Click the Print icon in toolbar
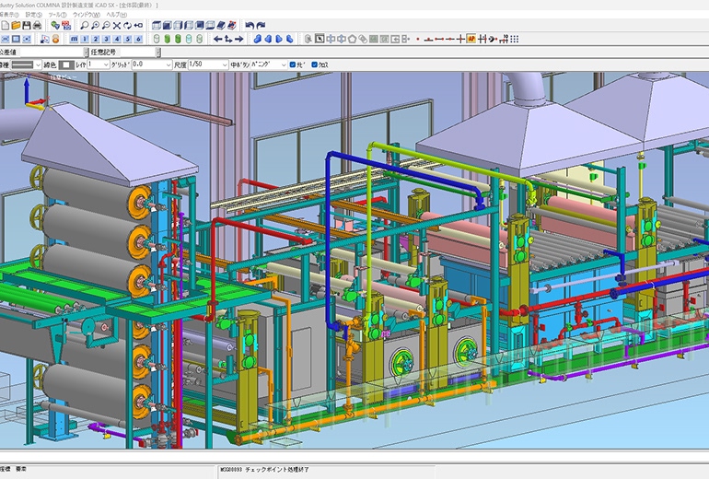Image resolution: width=709 pixels, height=479 pixels. [x=38, y=26]
